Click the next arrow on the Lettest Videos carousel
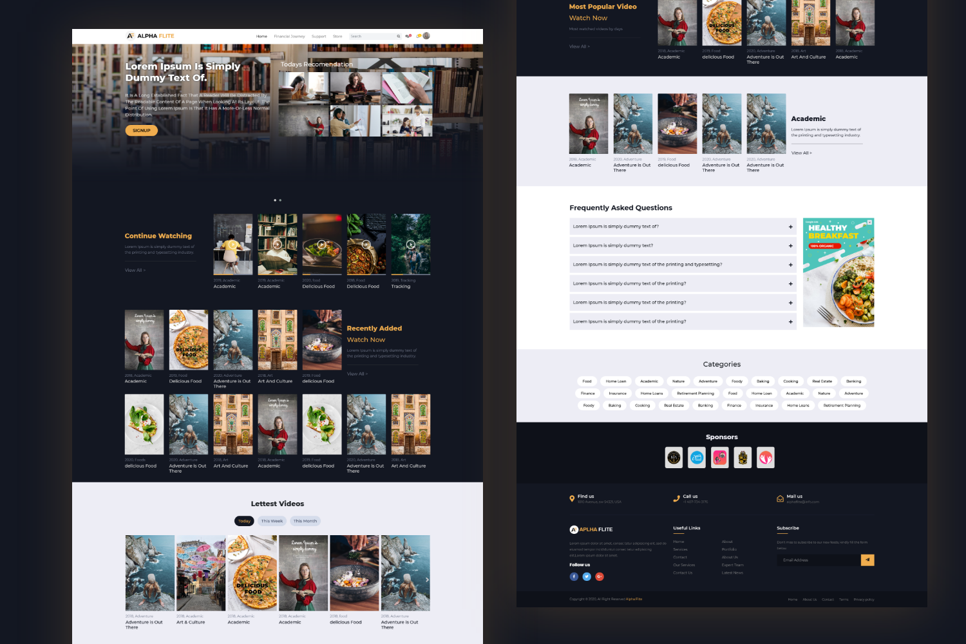 pos(427,580)
